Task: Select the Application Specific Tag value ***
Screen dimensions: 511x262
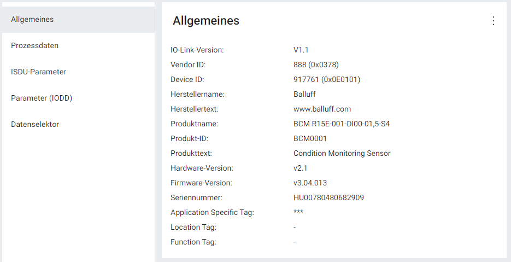Action: pos(298,212)
